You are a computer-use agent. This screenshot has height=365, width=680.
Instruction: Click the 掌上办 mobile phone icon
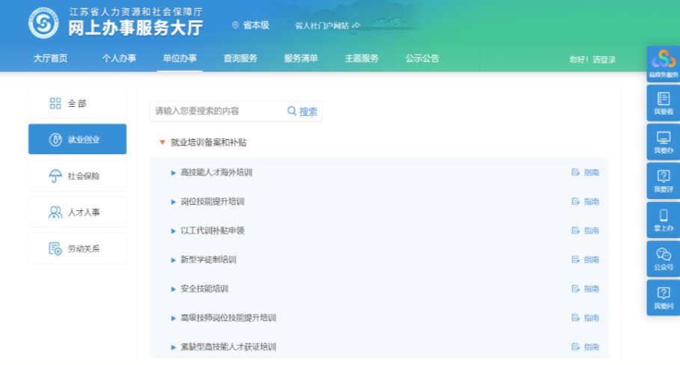pyautogui.click(x=663, y=219)
